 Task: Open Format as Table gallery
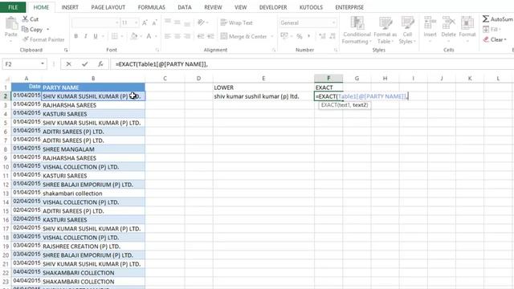(x=385, y=31)
